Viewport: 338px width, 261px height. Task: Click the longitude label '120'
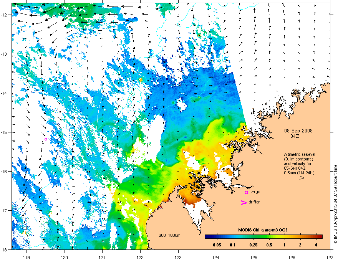65,257
